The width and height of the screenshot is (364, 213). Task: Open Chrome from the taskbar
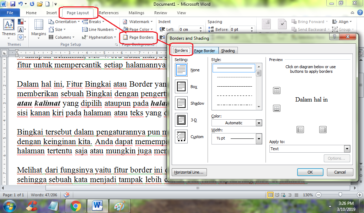[76, 206]
